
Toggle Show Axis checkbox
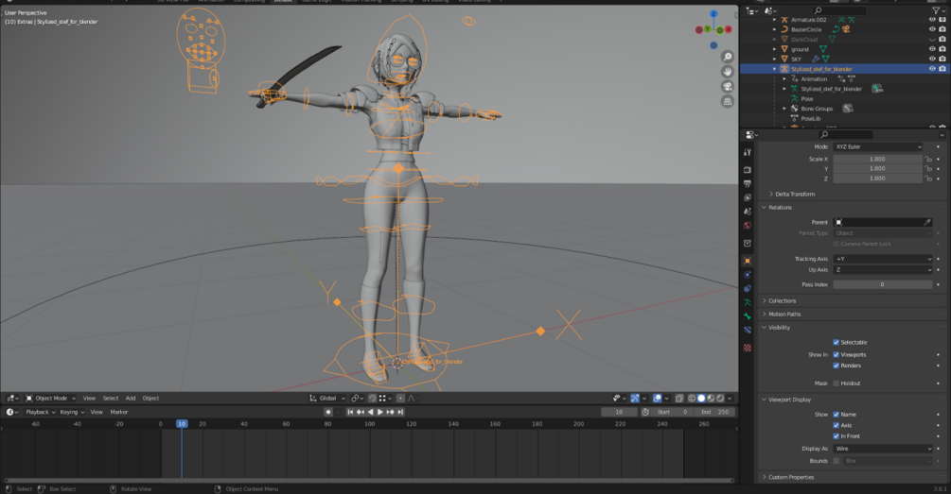tap(836, 426)
